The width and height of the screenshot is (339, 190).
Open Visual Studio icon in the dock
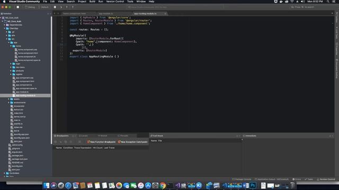177,185
